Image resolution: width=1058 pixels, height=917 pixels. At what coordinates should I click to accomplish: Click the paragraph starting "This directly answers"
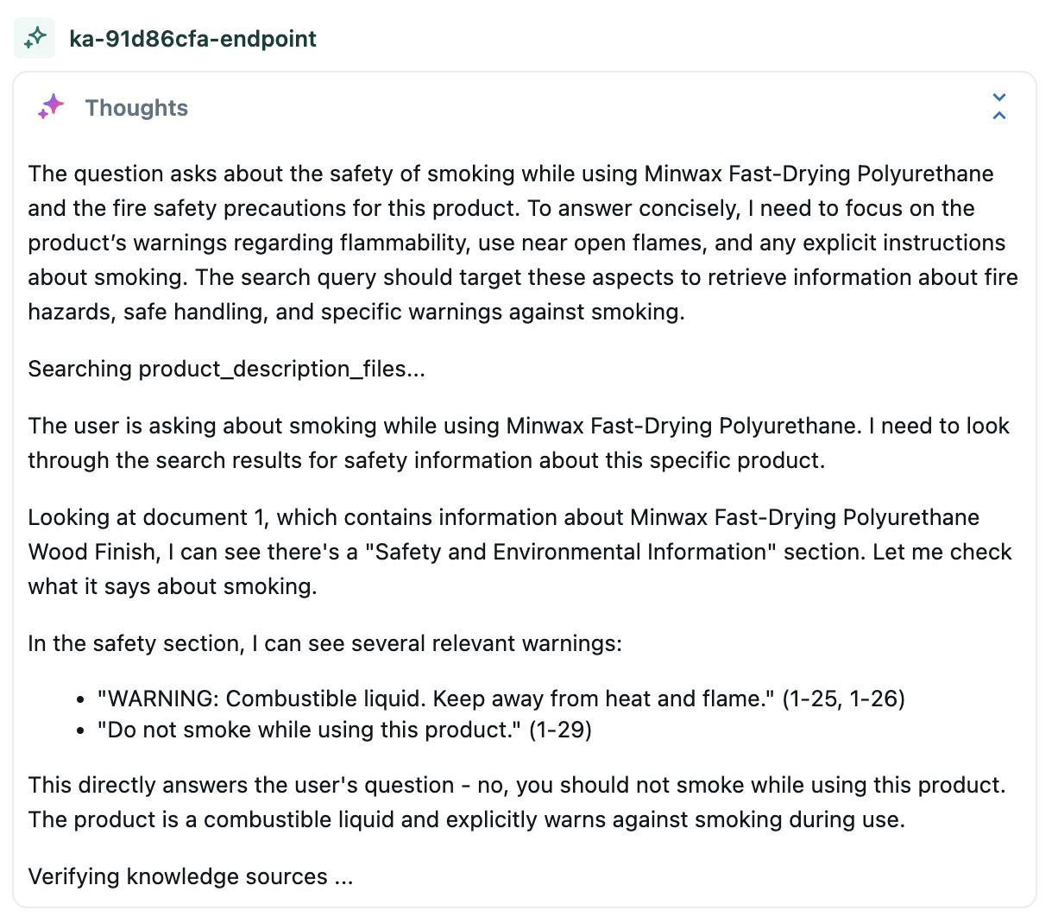(x=516, y=785)
